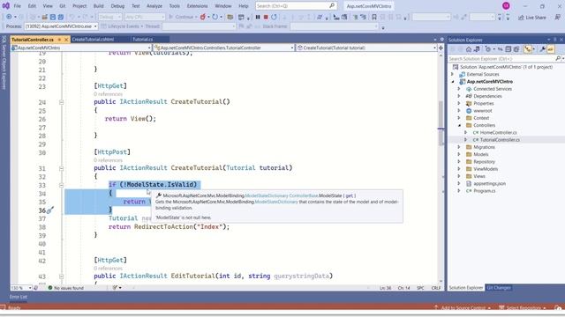Click the close icon on TutorialController.cs tab
Screen dimensions: 565x317
(66, 39)
